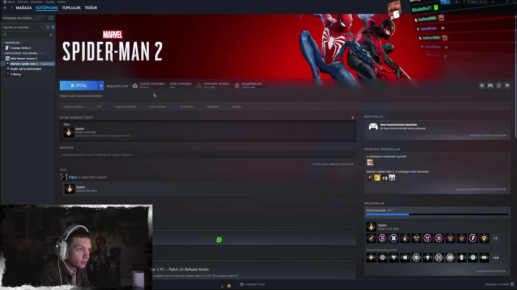Open game settings gear icon

pos(481,85)
